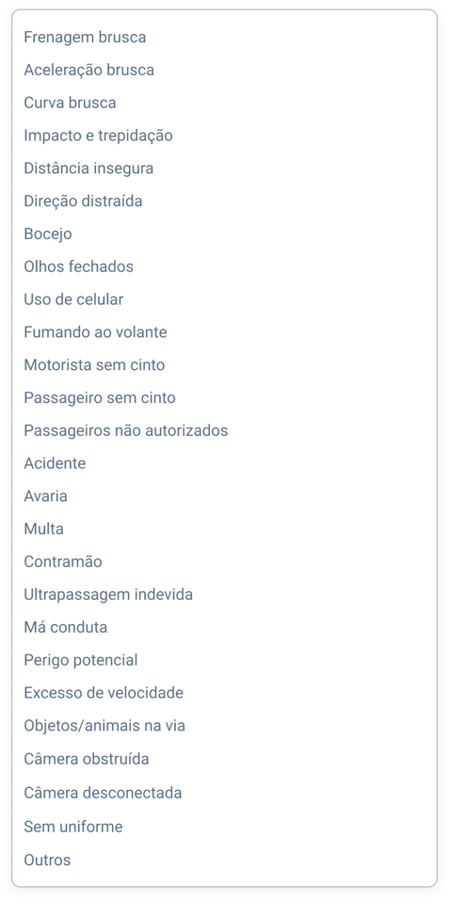Select the Bocejo event type
This screenshot has width=449, height=901.
(x=224, y=233)
